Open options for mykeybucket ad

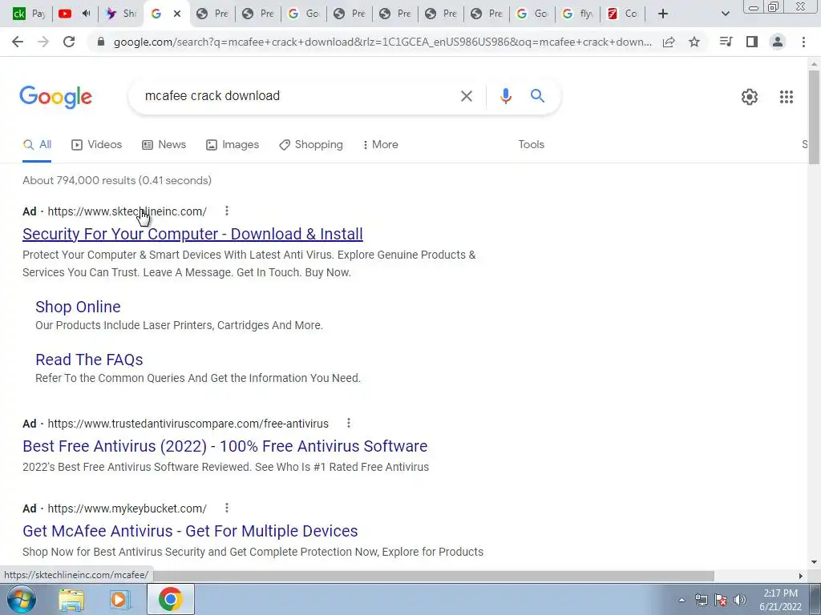(227, 508)
